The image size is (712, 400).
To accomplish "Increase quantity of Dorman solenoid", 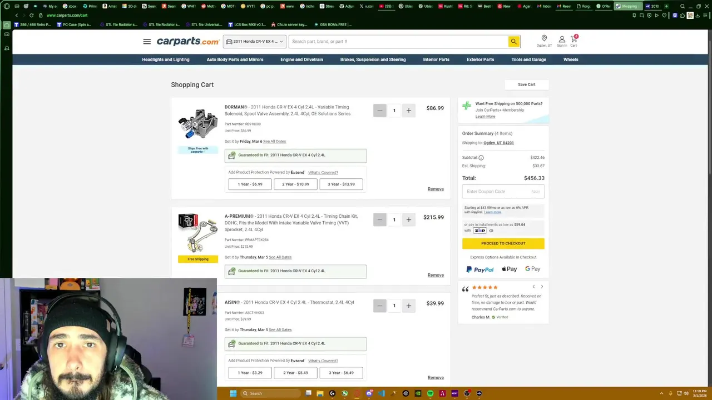I will (408, 111).
